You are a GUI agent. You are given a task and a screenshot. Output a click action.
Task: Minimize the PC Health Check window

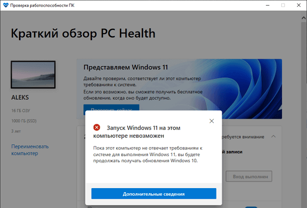tap(268, 5)
